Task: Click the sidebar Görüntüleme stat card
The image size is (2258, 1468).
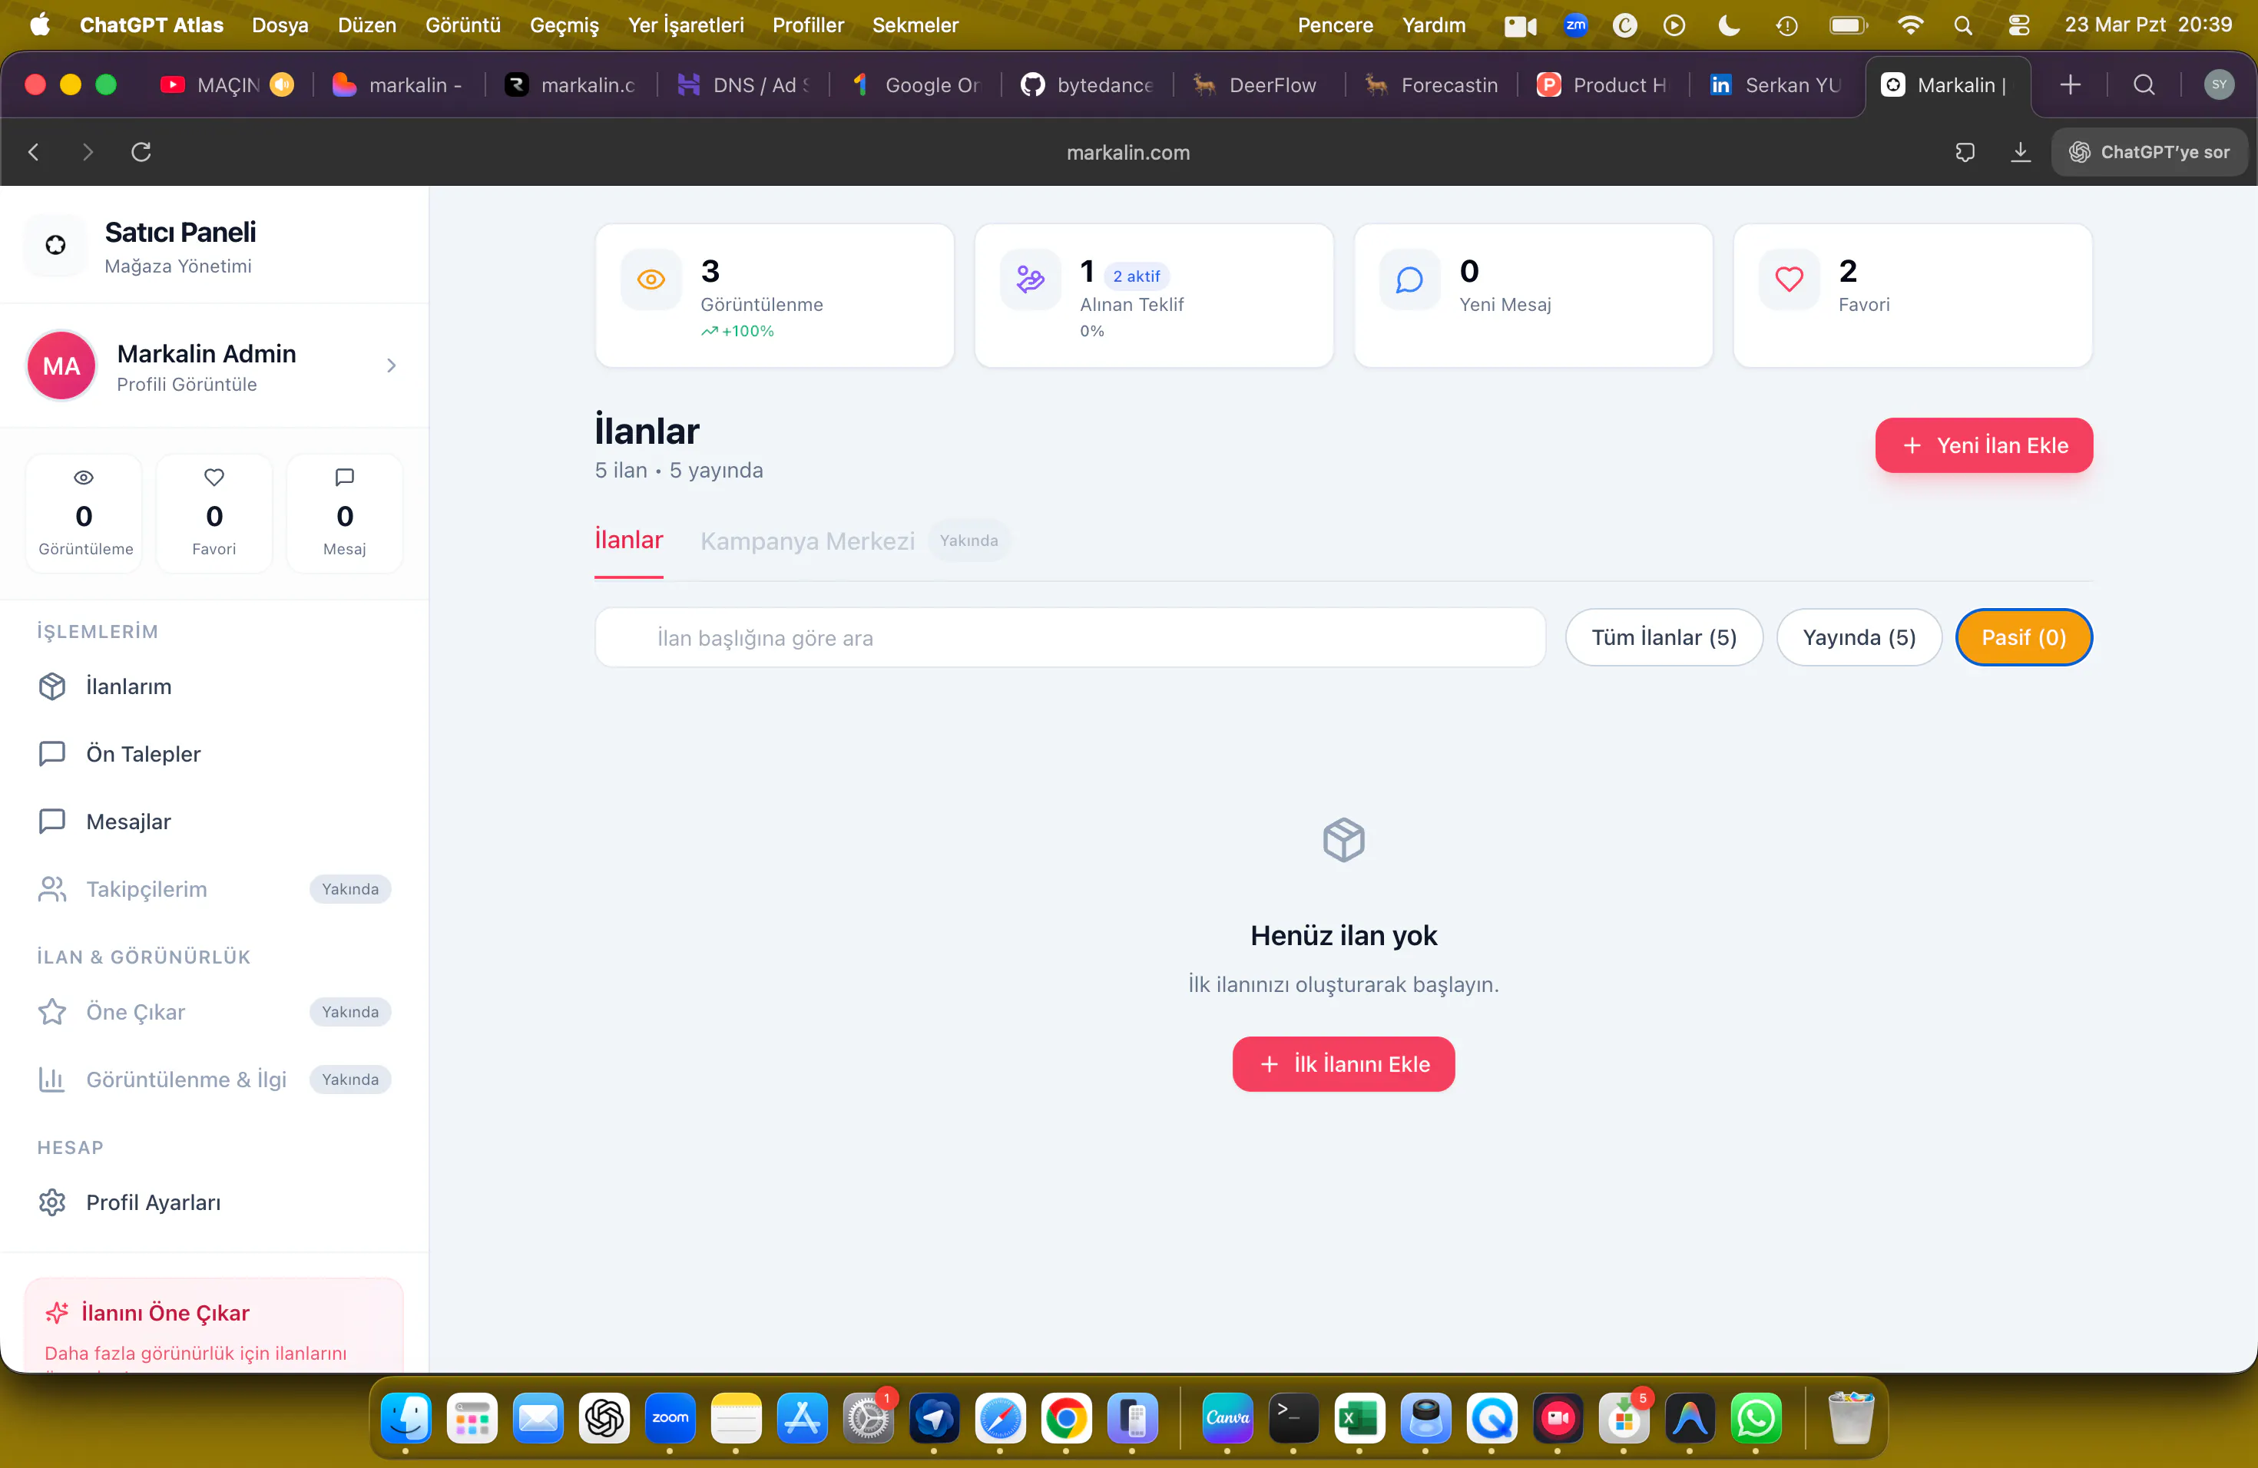Action: (84, 513)
